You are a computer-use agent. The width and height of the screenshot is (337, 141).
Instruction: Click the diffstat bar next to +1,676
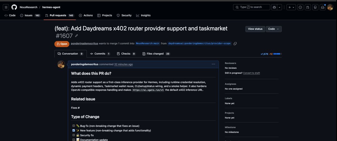277,54
